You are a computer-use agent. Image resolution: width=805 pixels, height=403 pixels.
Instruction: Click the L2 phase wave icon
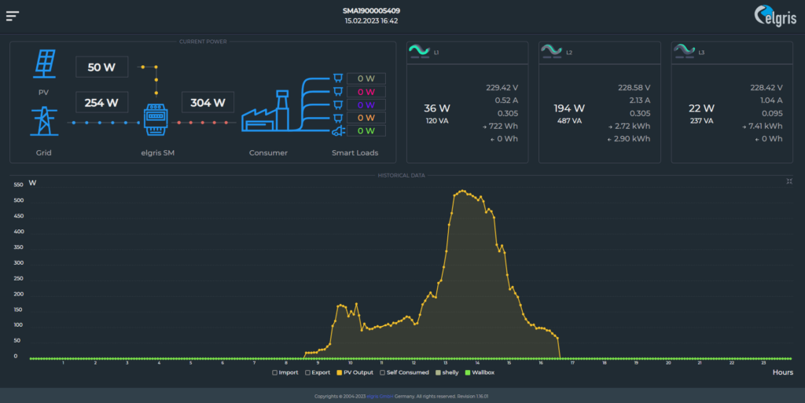[x=551, y=52]
